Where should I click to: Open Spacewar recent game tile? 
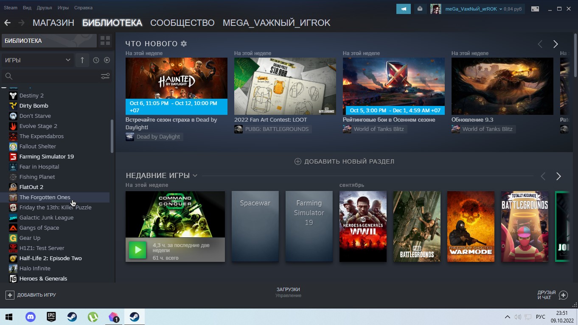[x=255, y=226]
